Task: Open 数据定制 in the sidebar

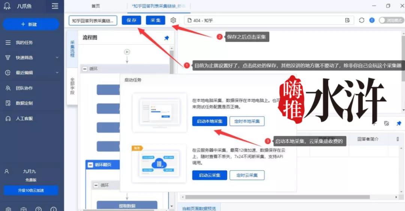Action: point(24,103)
